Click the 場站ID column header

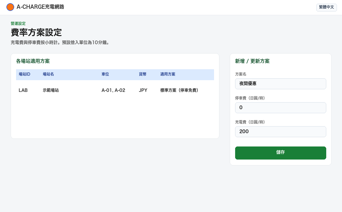pos(24,74)
